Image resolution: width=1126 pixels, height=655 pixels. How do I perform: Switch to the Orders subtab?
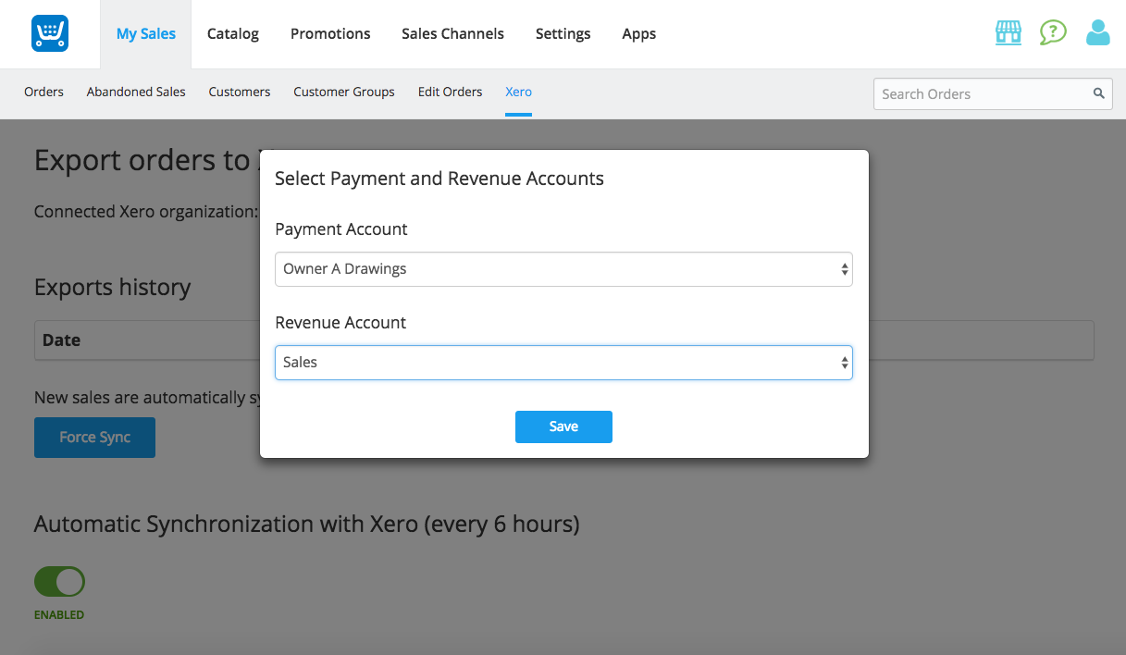(x=44, y=92)
